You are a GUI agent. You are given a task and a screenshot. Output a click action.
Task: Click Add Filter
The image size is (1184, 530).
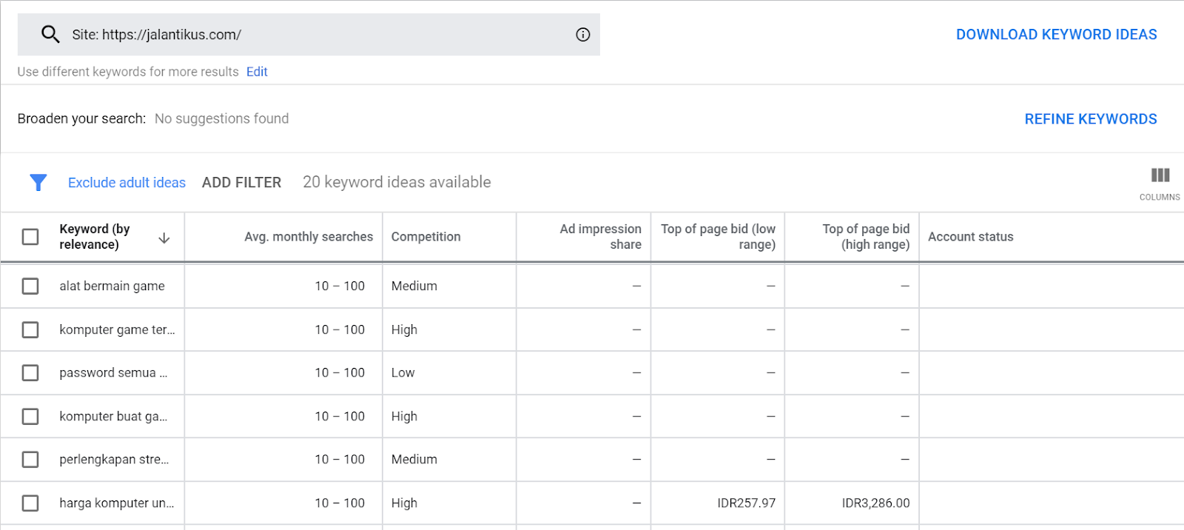(x=241, y=182)
